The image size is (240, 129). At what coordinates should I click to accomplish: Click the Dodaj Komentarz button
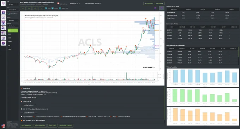coord(26,125)
